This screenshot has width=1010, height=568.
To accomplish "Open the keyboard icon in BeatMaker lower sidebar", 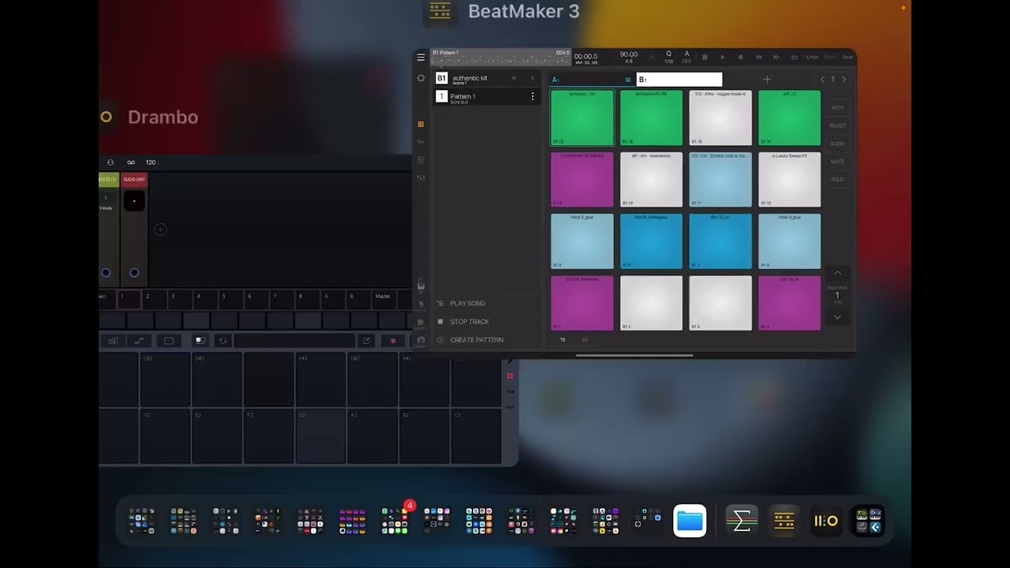I will (x=421, y=288).
